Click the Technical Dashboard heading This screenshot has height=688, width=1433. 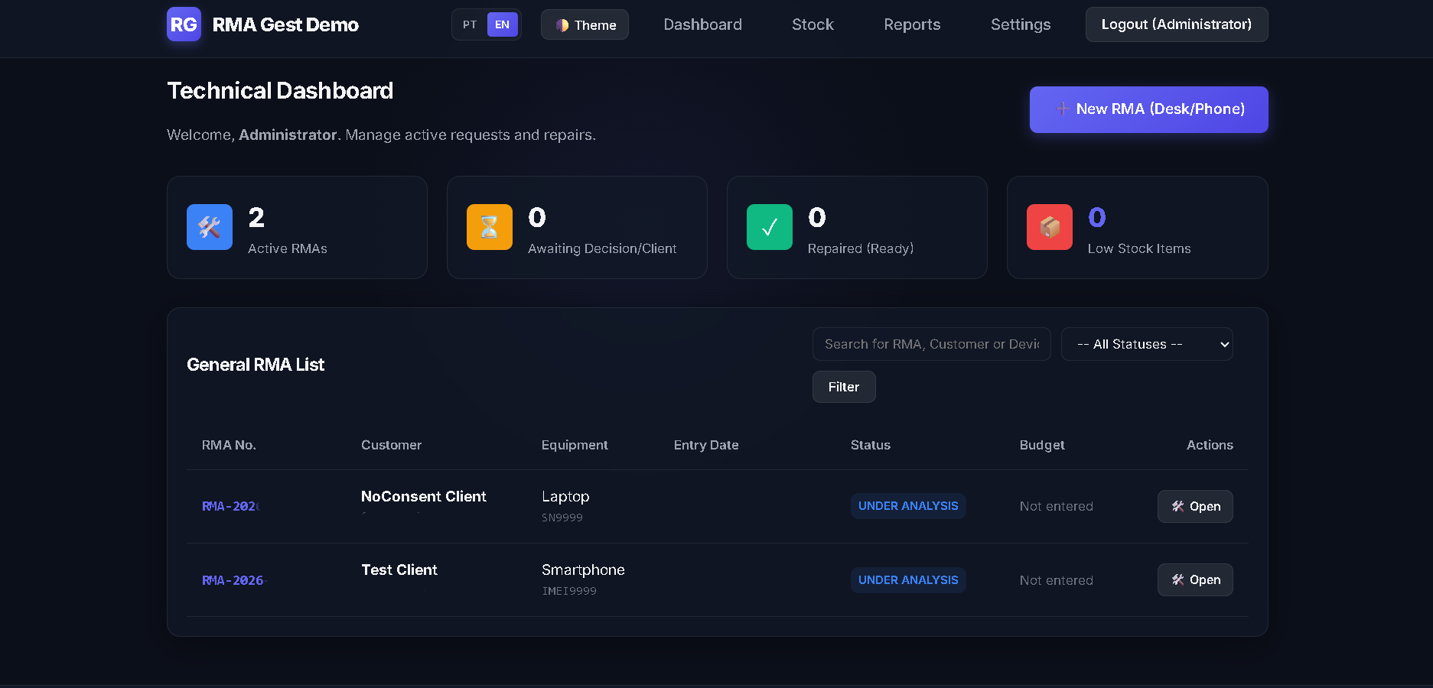pyautogui.click(x=280, y=91)
